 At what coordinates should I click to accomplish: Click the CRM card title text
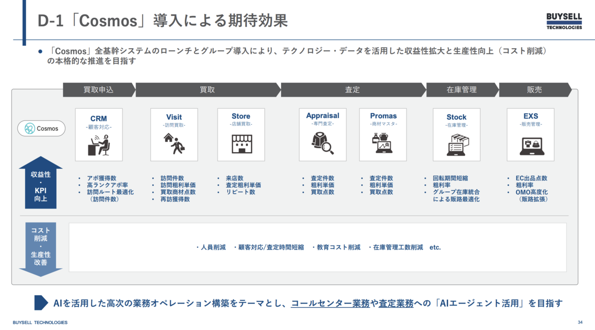[x=99, y=119]
